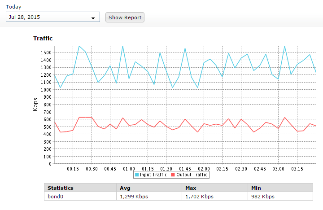This screenshot has height=210, width=323.
Task: Click the date dropdown arrow
Action: (93, 18)
